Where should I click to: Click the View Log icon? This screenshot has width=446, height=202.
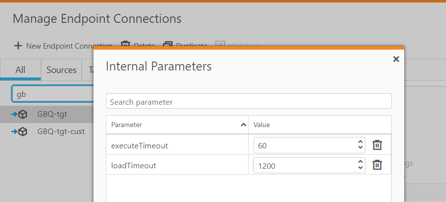pos(220,46)
